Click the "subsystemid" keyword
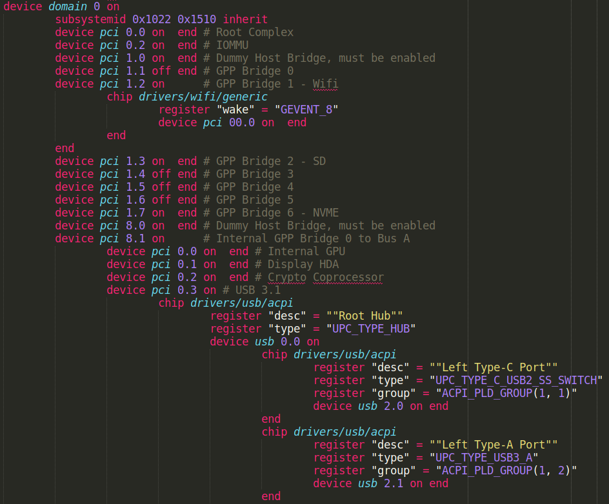Screen dimensions: 609x504 [90, 19]
